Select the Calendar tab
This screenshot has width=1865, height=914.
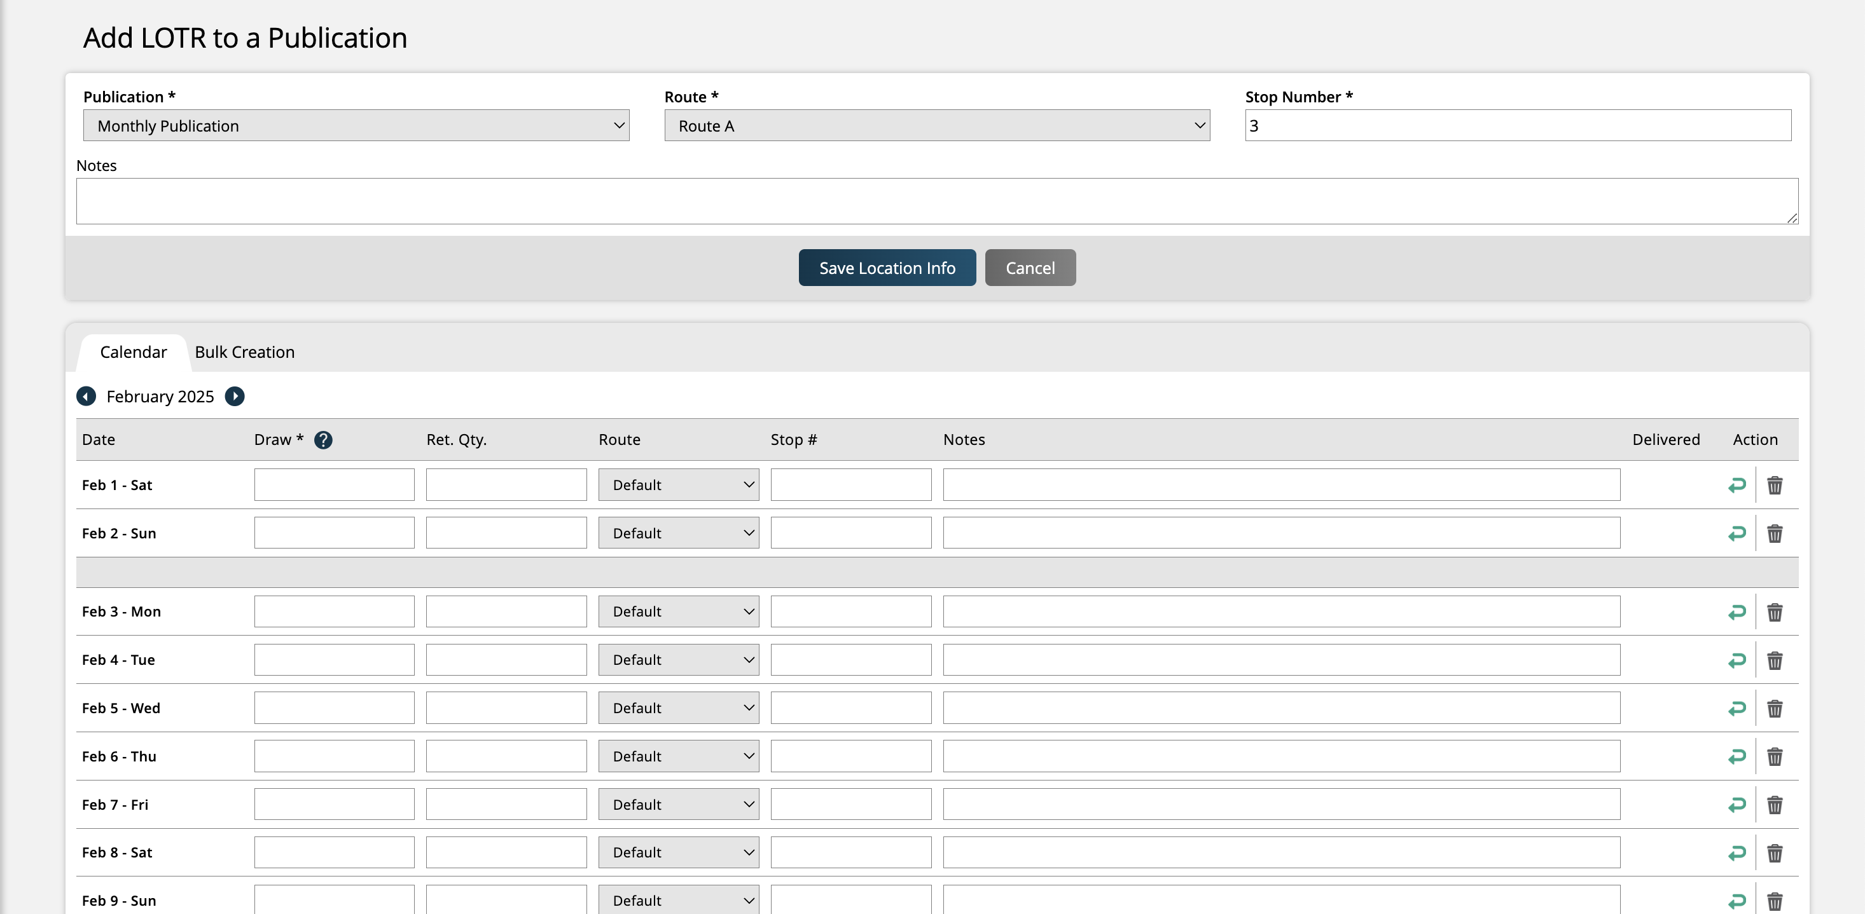point(133,352)
